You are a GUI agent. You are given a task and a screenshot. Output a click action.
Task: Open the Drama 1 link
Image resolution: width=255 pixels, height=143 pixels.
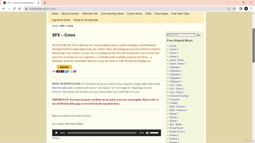(174, 114)
